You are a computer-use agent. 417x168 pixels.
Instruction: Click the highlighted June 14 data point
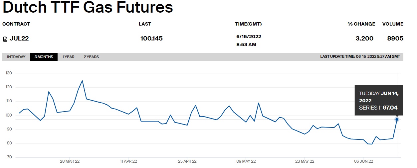397,119
